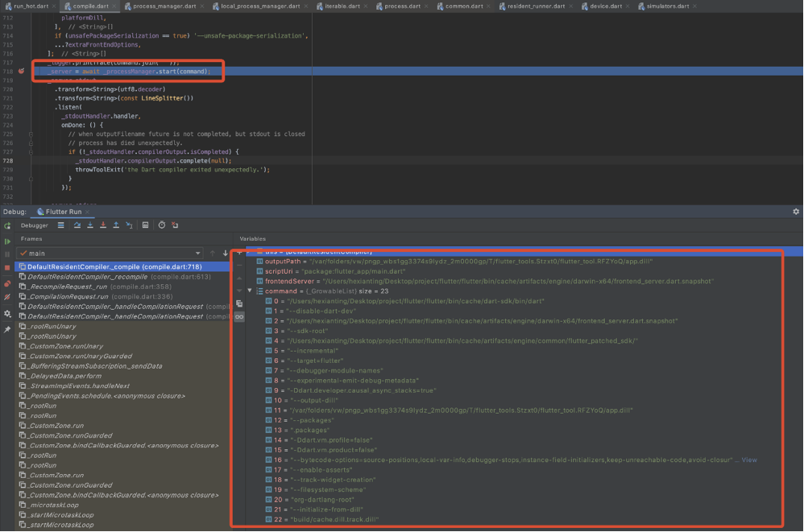Select frame _StreamImplEvents.handleNext
The height and width of the screenshot is (532, 804).
(x=122, y=386)
